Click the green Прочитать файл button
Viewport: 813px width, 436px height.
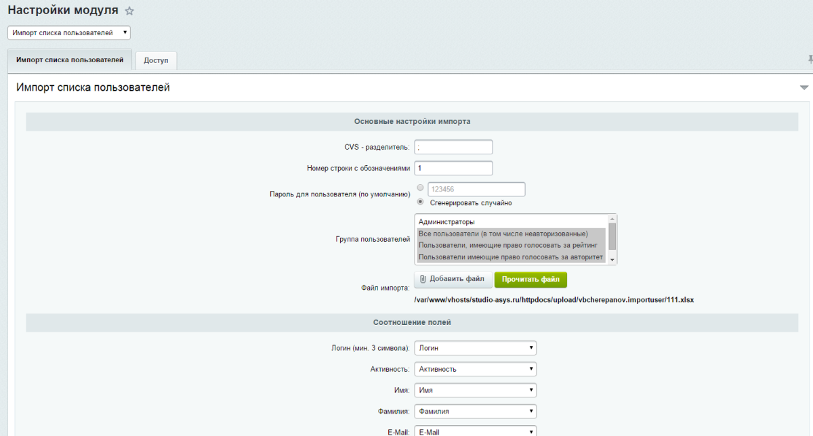click(530, 279)
